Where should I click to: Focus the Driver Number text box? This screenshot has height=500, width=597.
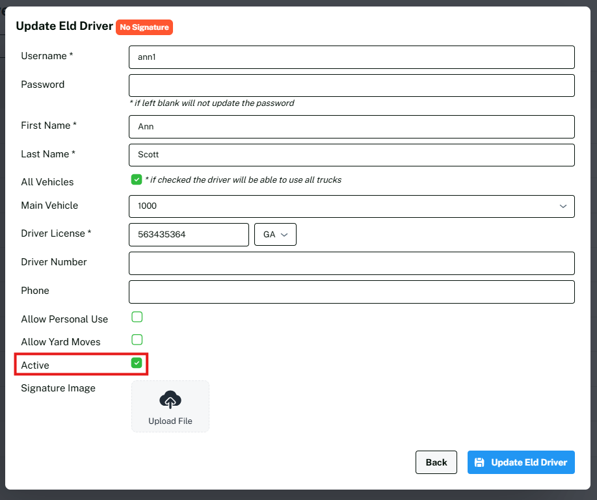(351, 263)
